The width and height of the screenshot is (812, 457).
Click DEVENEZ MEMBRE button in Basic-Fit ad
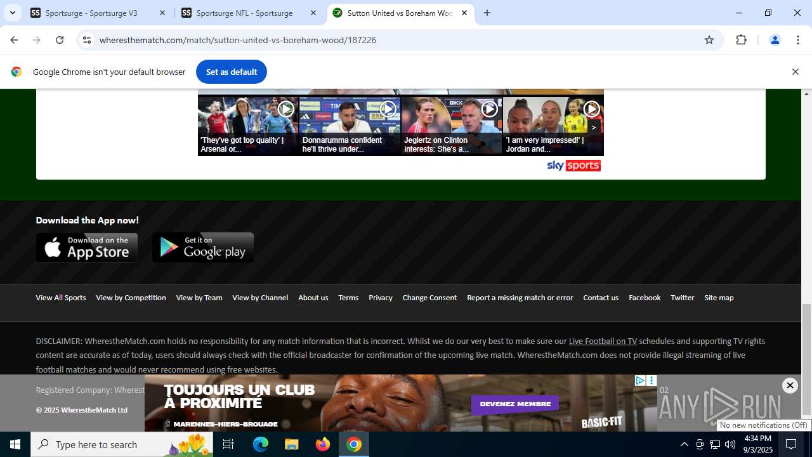(x=515, y=404)
